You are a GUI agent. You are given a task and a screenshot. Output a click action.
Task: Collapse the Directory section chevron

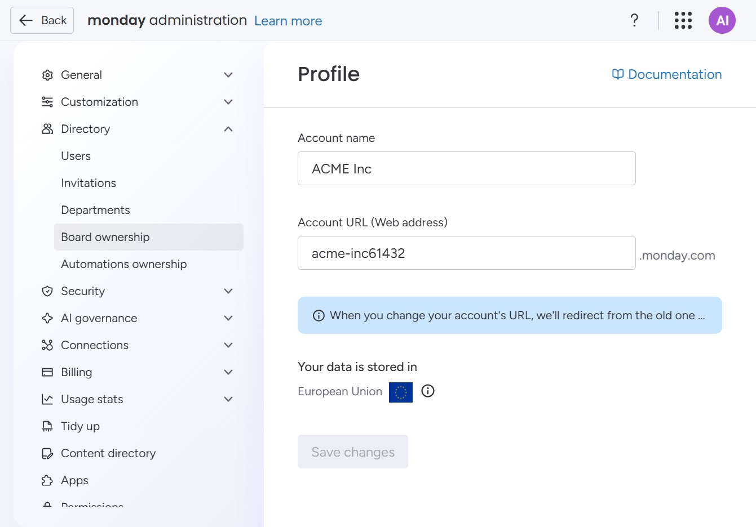[x=228, y=129]
